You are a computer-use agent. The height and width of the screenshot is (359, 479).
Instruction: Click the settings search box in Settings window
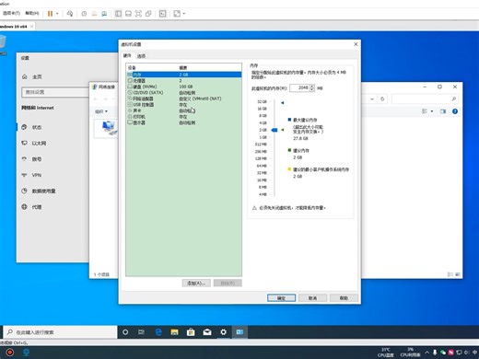[55, 92]
